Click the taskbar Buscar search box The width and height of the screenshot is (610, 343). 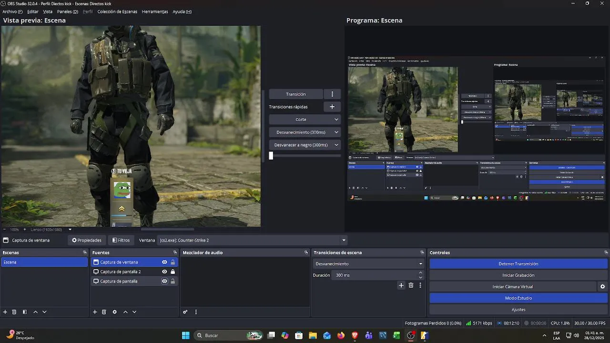tap(229, 335)
